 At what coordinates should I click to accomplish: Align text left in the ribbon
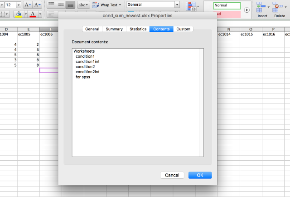(51, 14)
